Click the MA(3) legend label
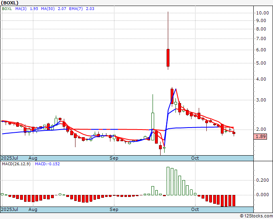This screenshot has width=273, height=219. [21, 9]
